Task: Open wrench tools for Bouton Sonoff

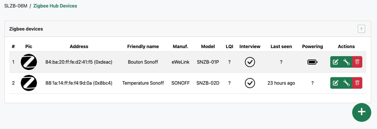Action: [346, 62]
